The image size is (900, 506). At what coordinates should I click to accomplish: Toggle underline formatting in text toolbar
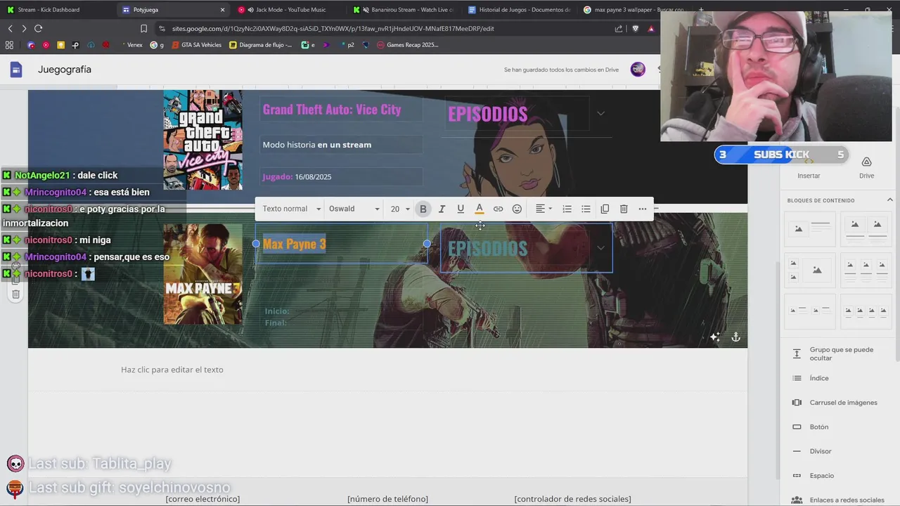461,209
